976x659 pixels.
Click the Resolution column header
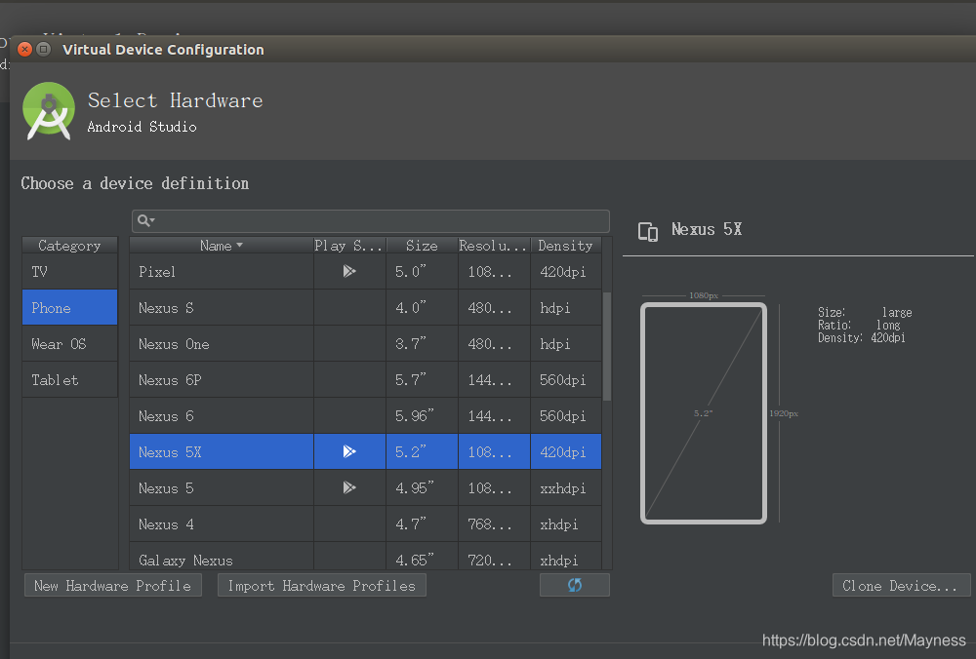(494, 246)
